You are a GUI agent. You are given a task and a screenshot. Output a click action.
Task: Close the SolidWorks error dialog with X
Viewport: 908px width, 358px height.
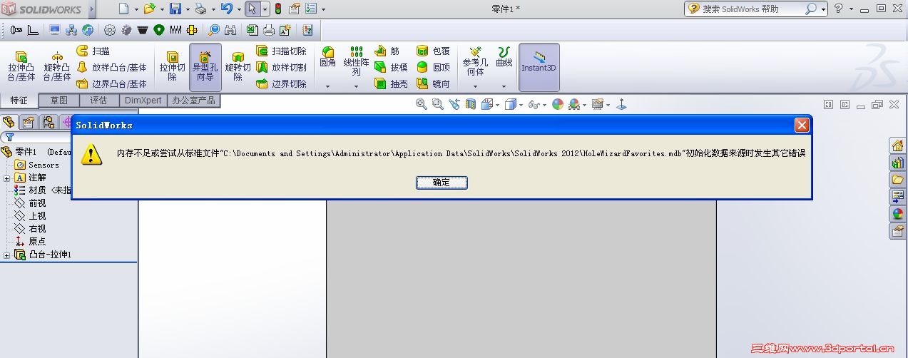802,126
